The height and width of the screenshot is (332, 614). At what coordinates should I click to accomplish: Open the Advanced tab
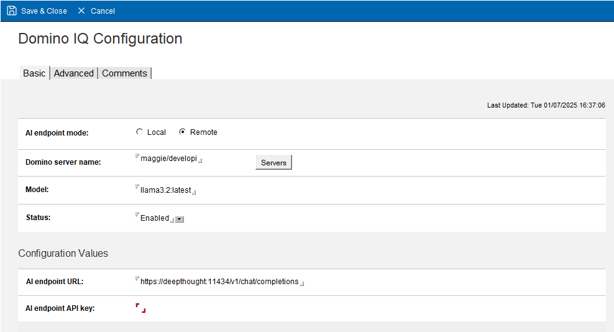[x=73, y=73]
